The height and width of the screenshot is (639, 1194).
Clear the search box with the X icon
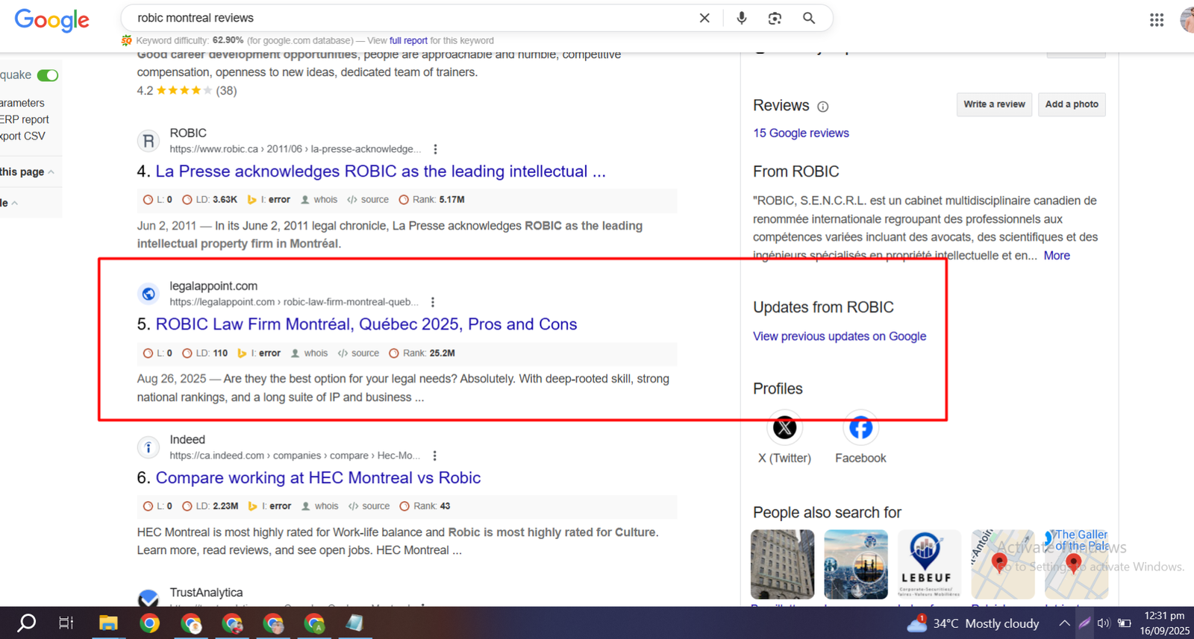[x=704, y=18]
